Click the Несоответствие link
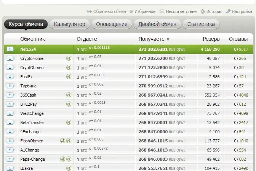Viewport: 256px width, 171px height. coord(181,11)
